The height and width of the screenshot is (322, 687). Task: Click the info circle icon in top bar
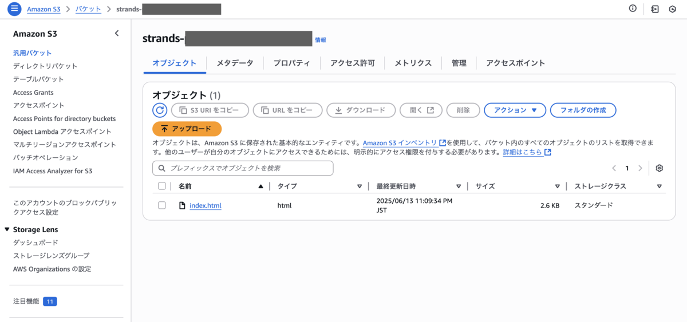633,9
